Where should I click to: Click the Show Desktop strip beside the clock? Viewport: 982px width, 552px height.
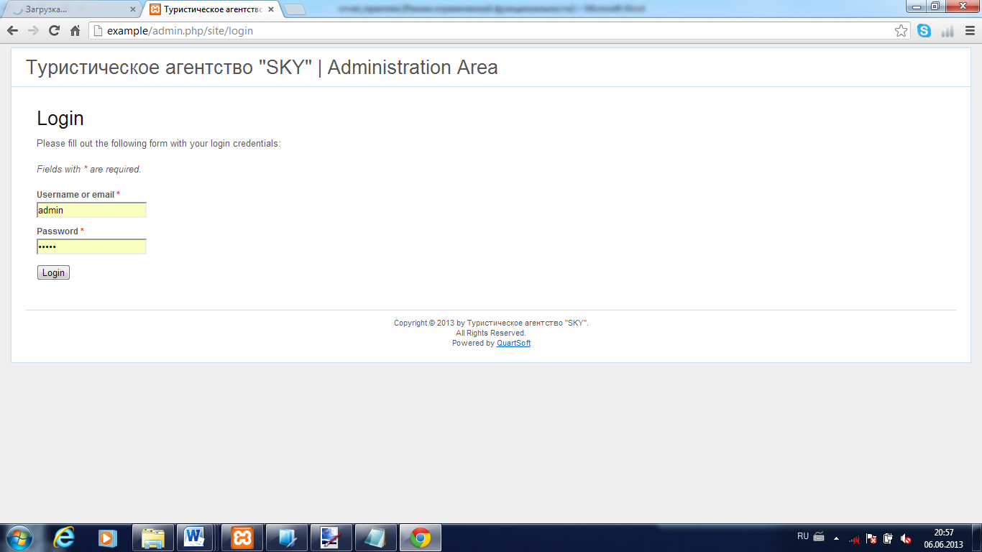pos(977,538)
